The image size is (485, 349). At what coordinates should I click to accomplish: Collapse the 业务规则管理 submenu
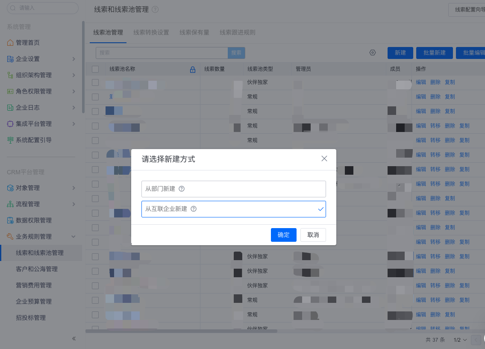point(73,236)
